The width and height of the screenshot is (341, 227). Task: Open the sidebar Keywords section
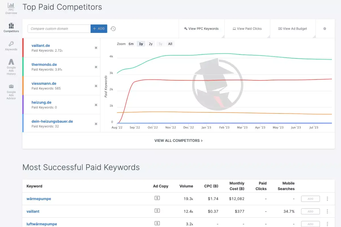point(11,46)
